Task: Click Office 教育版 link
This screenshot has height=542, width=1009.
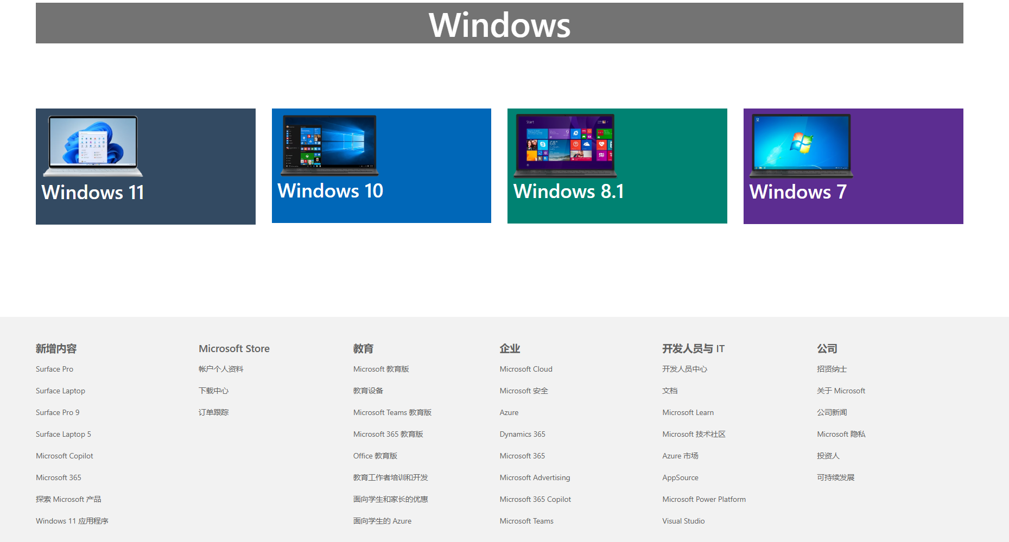Action: (x=375, y=456)
